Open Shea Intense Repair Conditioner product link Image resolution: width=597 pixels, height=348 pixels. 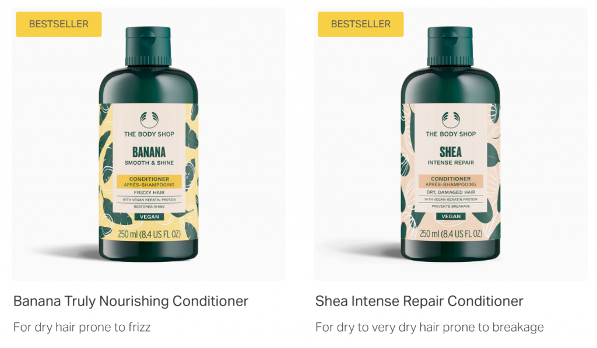pyautogui.click(x=419, y=301)
